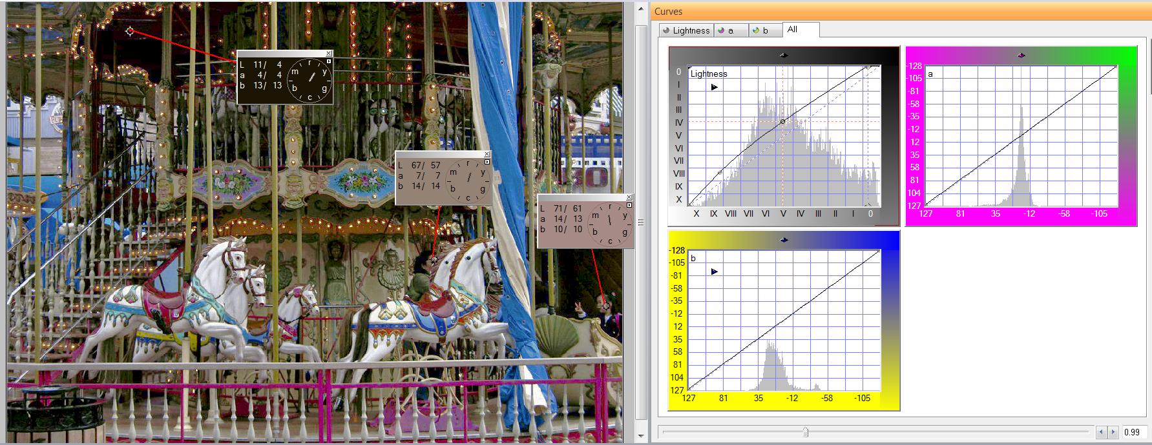The height and width of the screenshot is (445, 1152).
Task: Click the Curves panel title bar
Action: tap(901, 11)
